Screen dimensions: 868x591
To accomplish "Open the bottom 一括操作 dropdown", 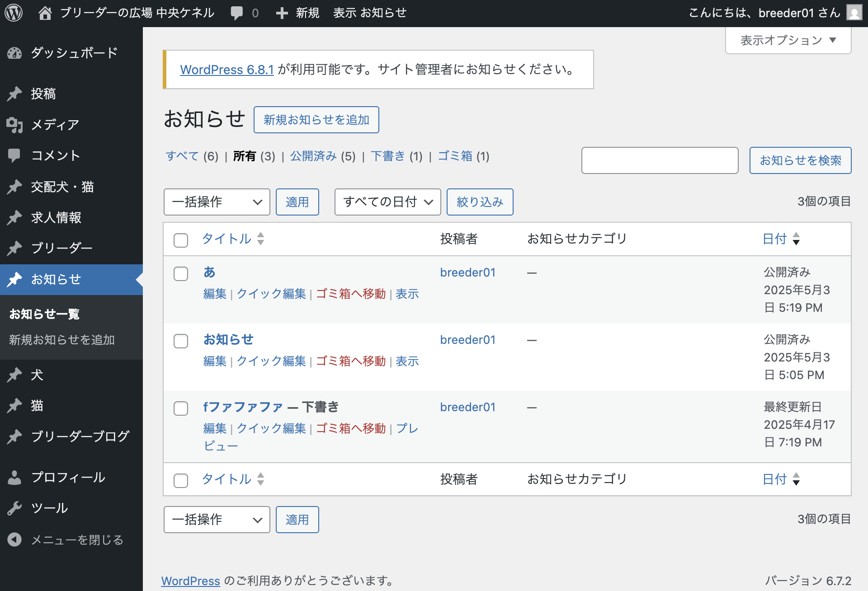I will tap(217, 520).
